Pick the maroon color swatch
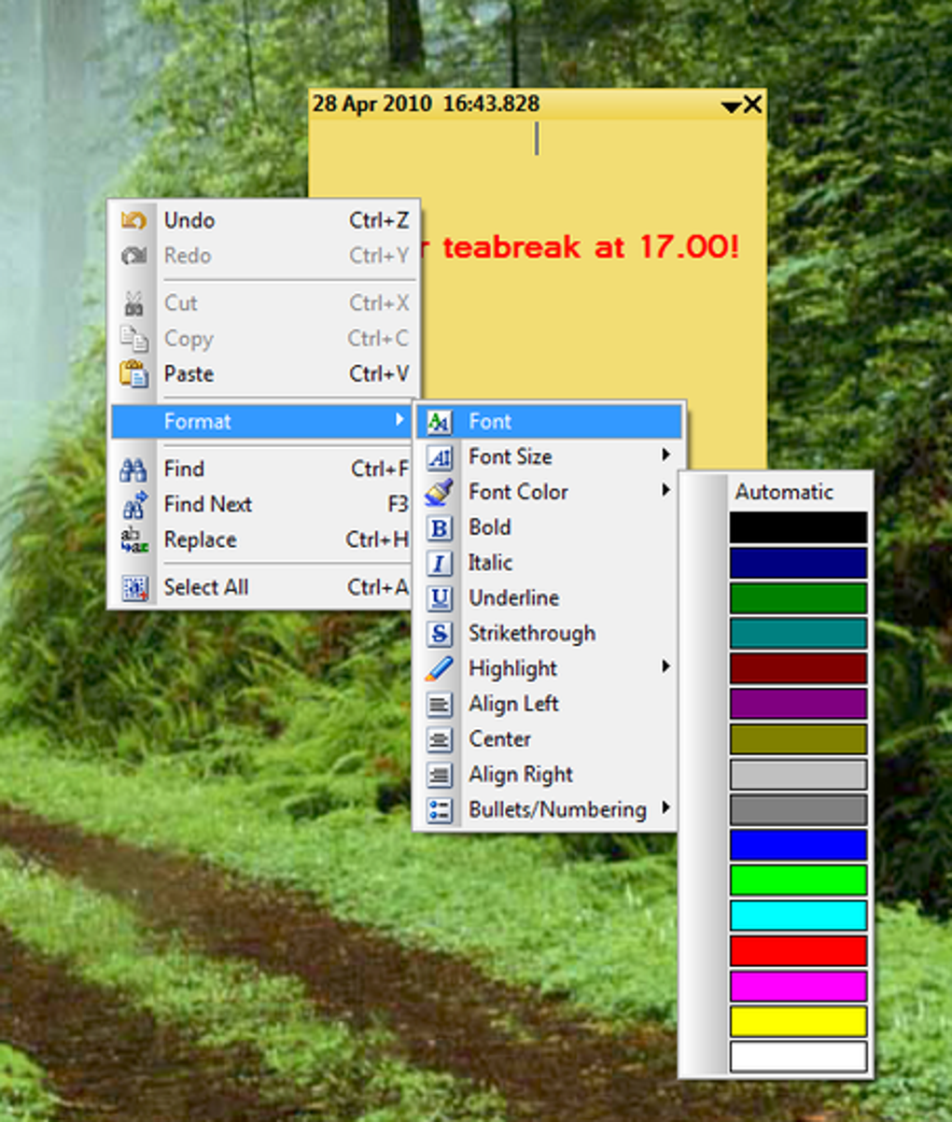952x1122 pixels. pyautogui.click(x=798, y=668)
